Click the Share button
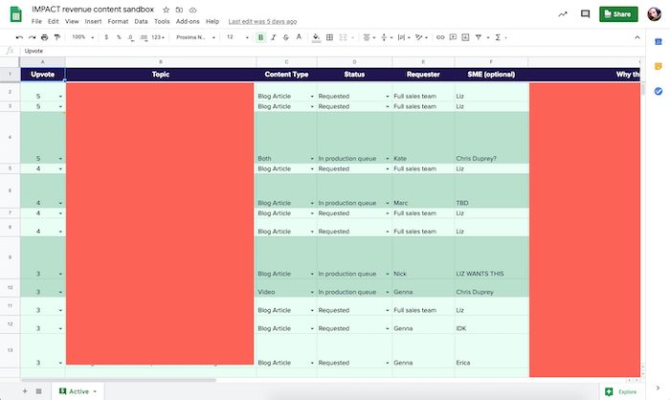The height and width of the screenshot is (400, 670). (618, 14)
